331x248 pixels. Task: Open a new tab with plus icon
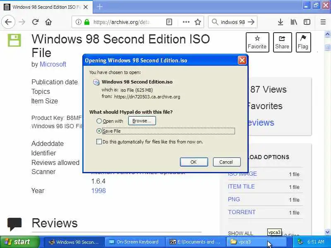click(100, 7)
